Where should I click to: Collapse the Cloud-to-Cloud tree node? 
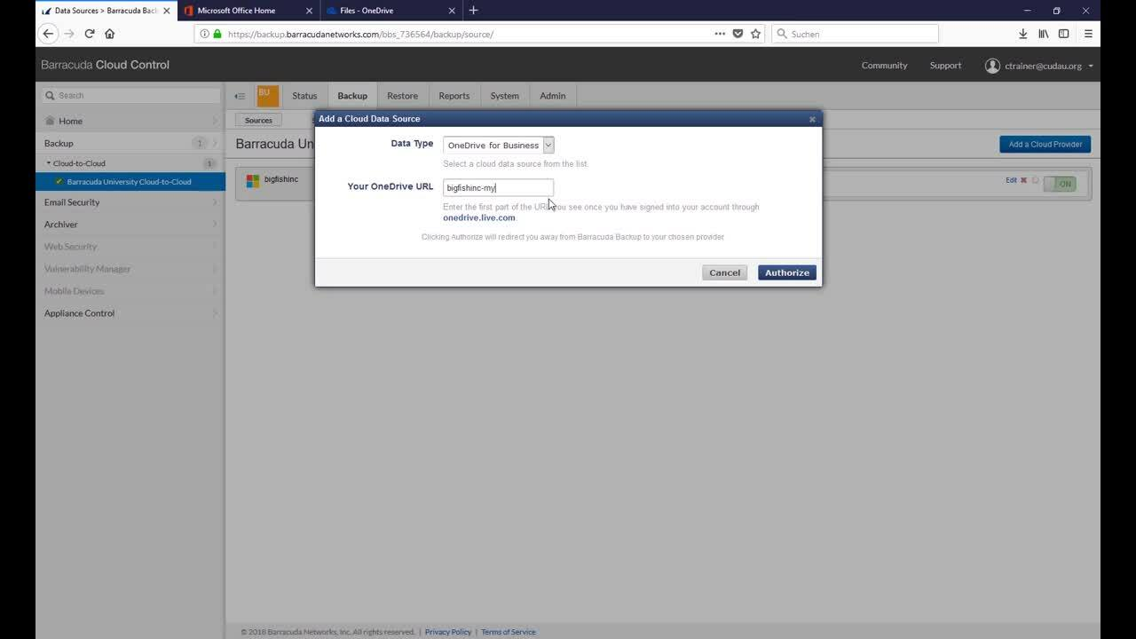coord(49,163)
